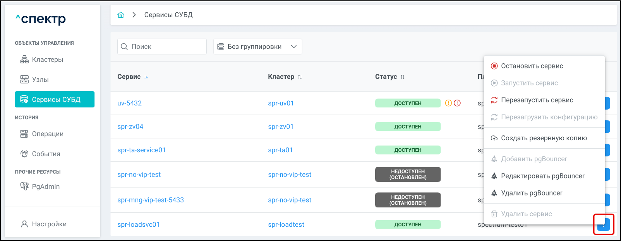621x241 pixels.
Task: Click the Спектр logo
Action: [41, 19]
